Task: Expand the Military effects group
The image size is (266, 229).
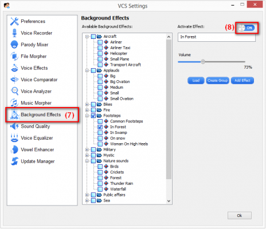Action: coord(87,149)
